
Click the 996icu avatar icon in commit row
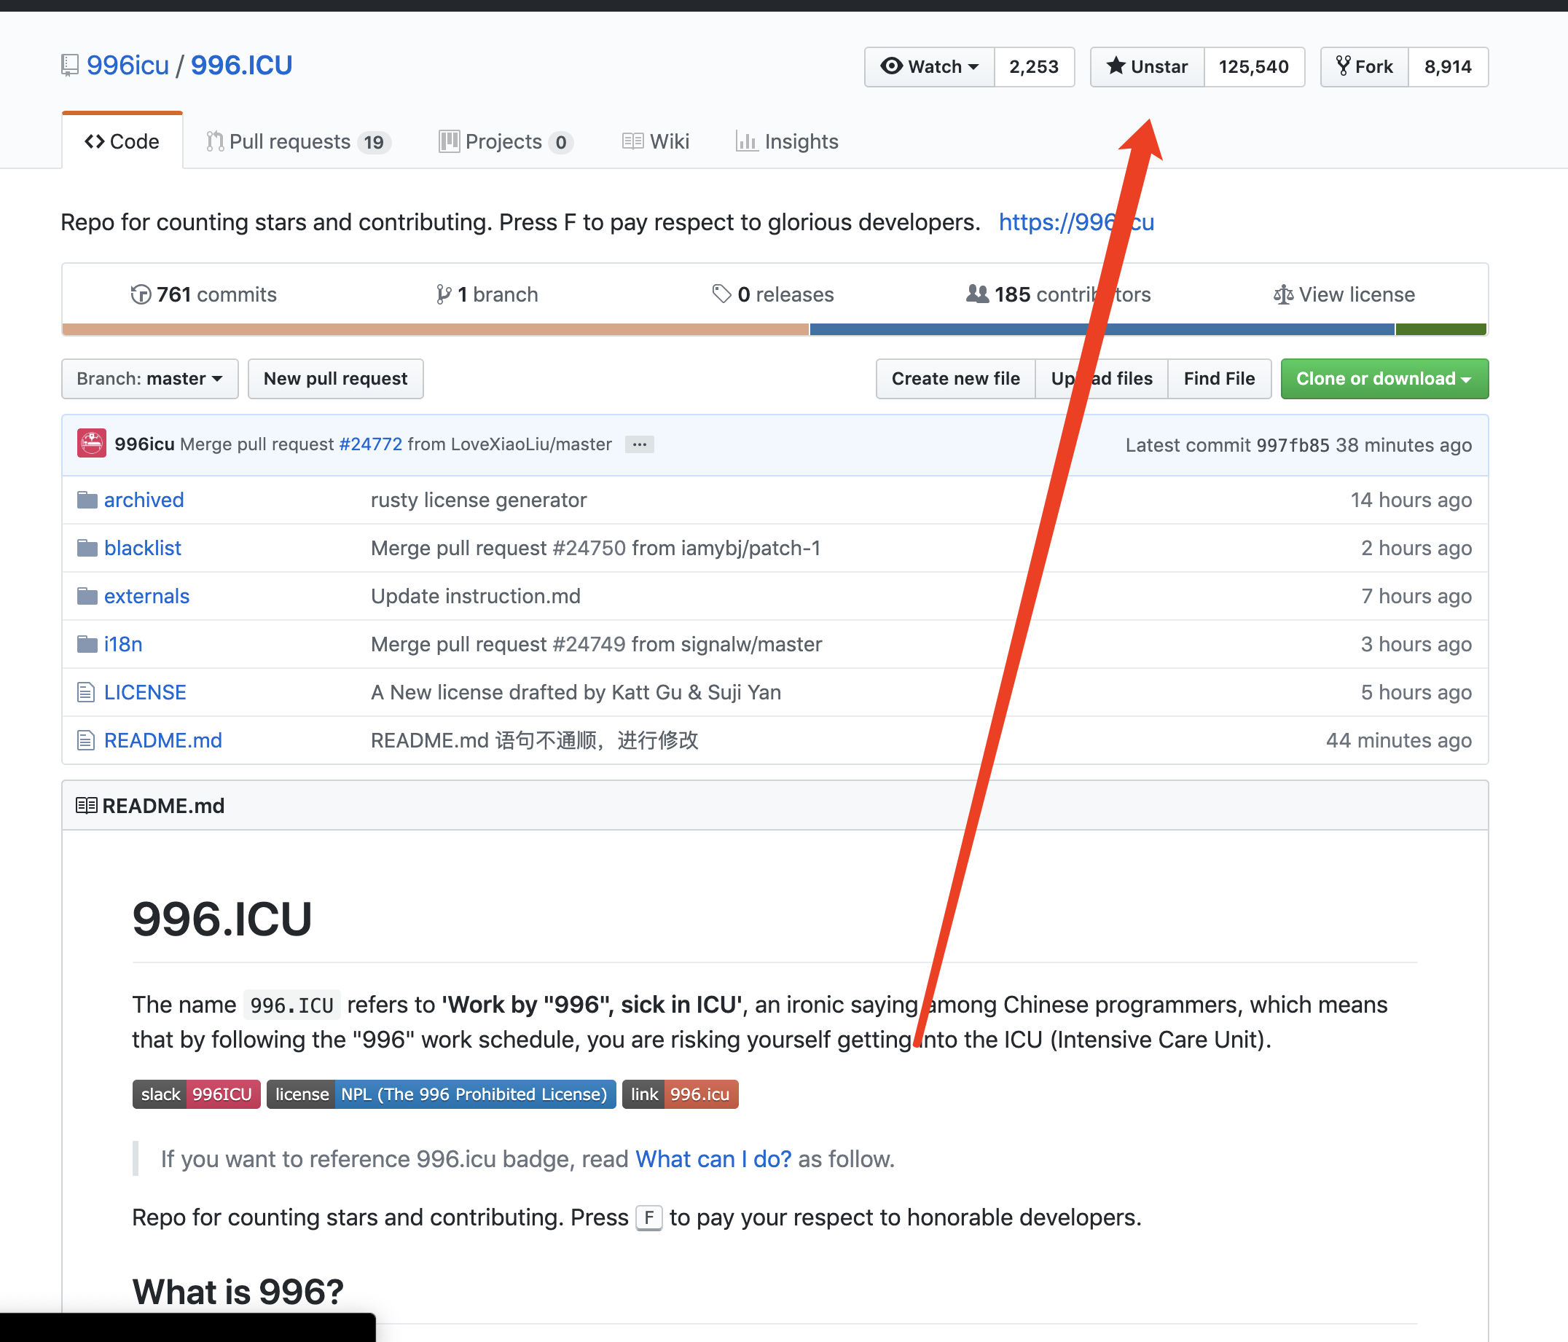[x=92, y=444]
